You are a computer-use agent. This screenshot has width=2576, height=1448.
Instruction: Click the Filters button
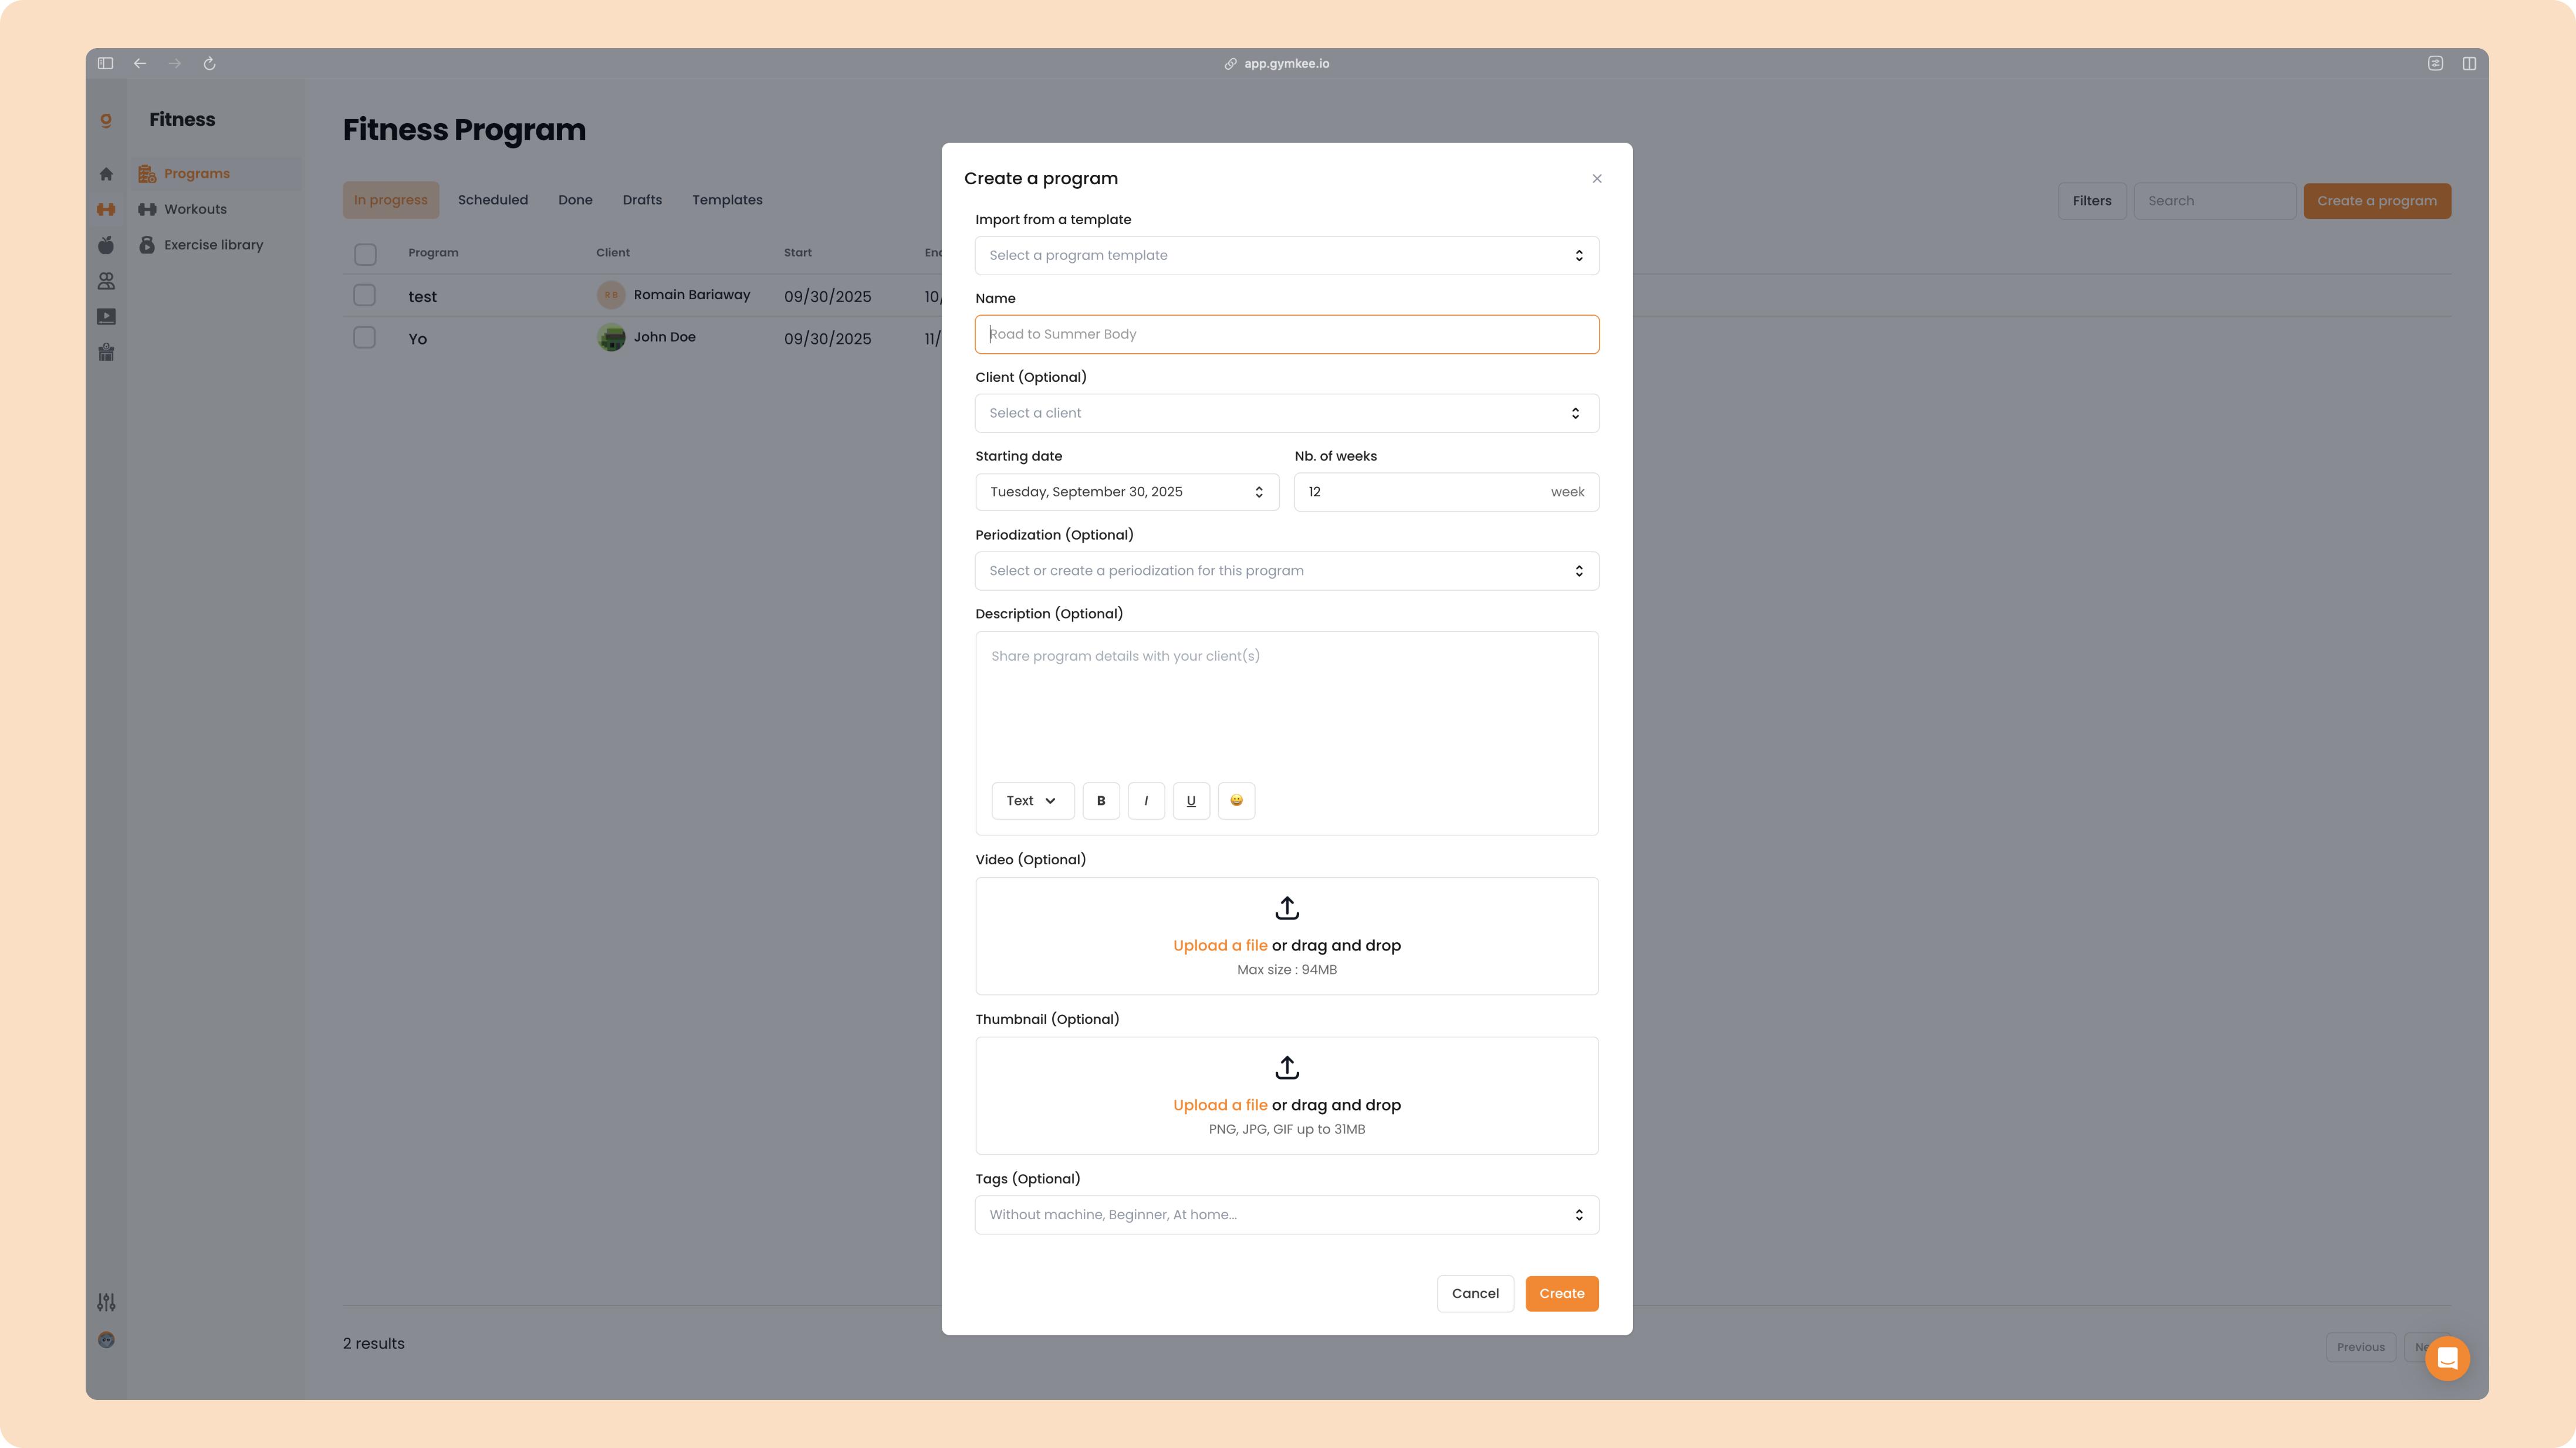(2092, 201)
